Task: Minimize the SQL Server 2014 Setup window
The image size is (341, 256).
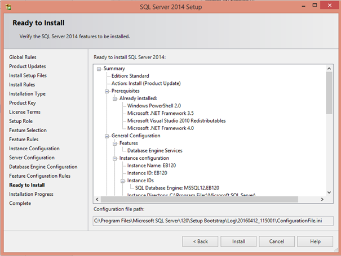Action: pyautogui.click(x=303, y=6)
